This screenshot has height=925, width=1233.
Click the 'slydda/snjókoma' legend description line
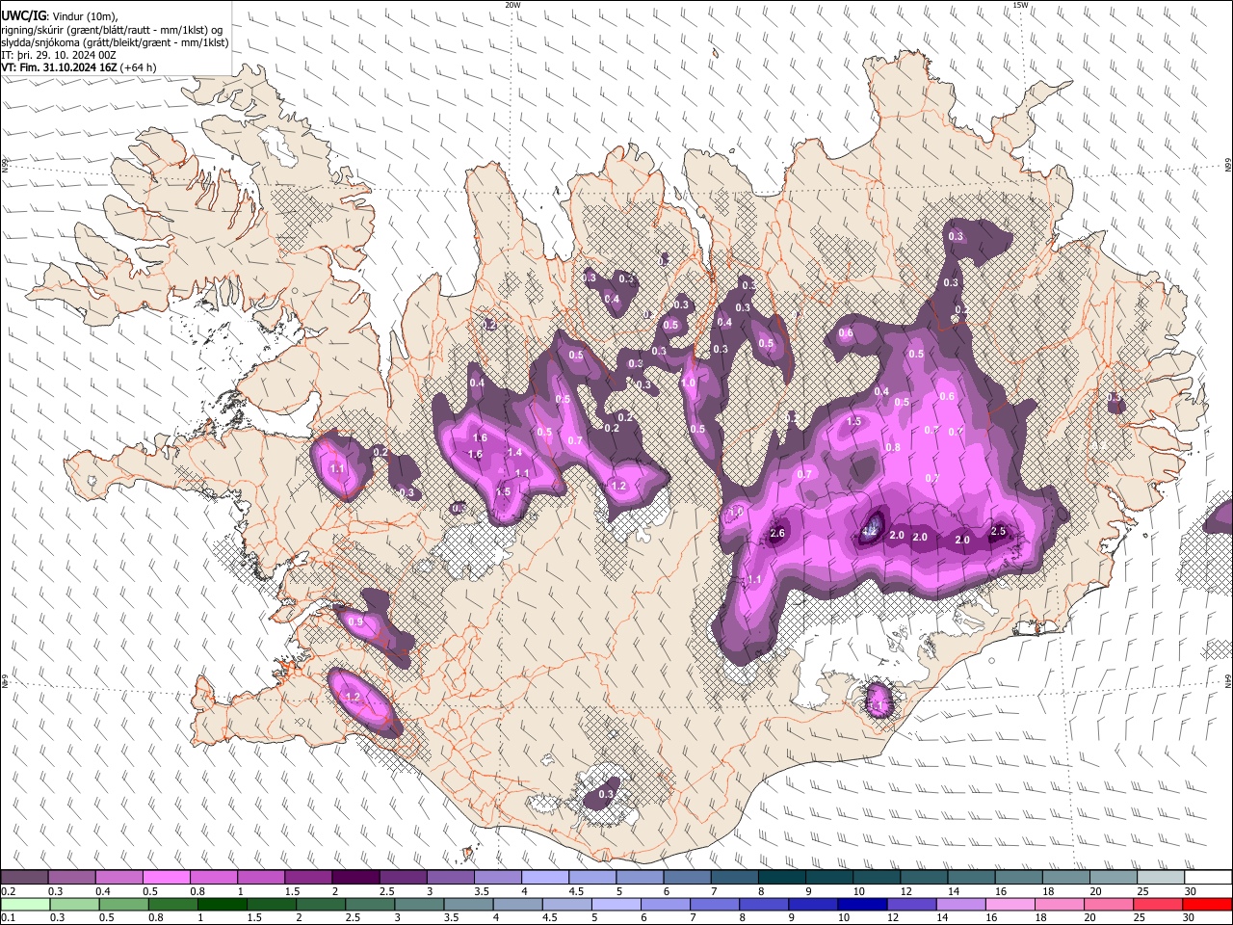(115, 42)
